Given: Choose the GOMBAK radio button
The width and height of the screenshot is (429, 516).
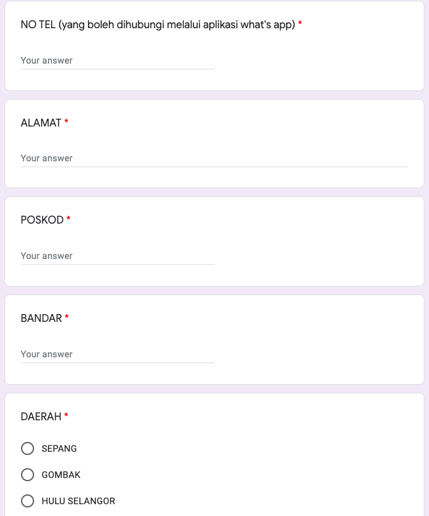Looking at the screenshot, I should [x=28, y=475].
